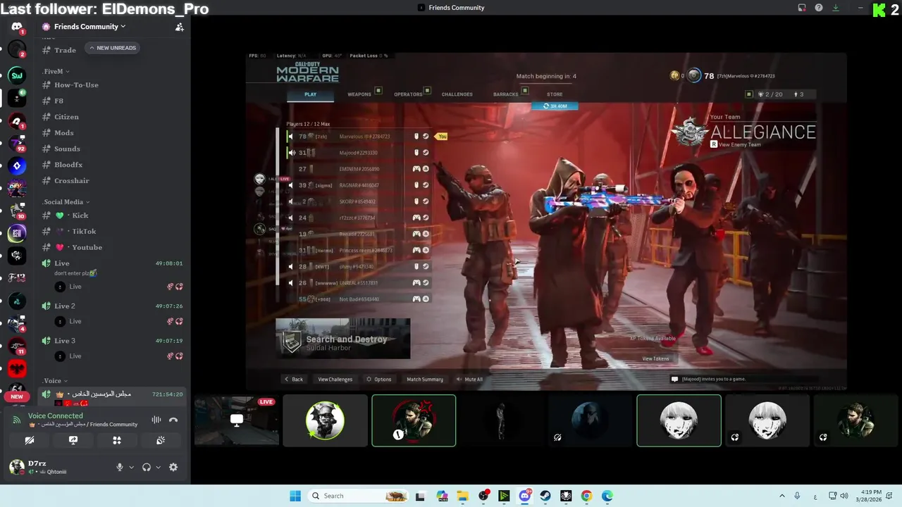Screen dimensions: 902x507
Task: Mute player r7zzc speaker icon
Action: [291, 218]
